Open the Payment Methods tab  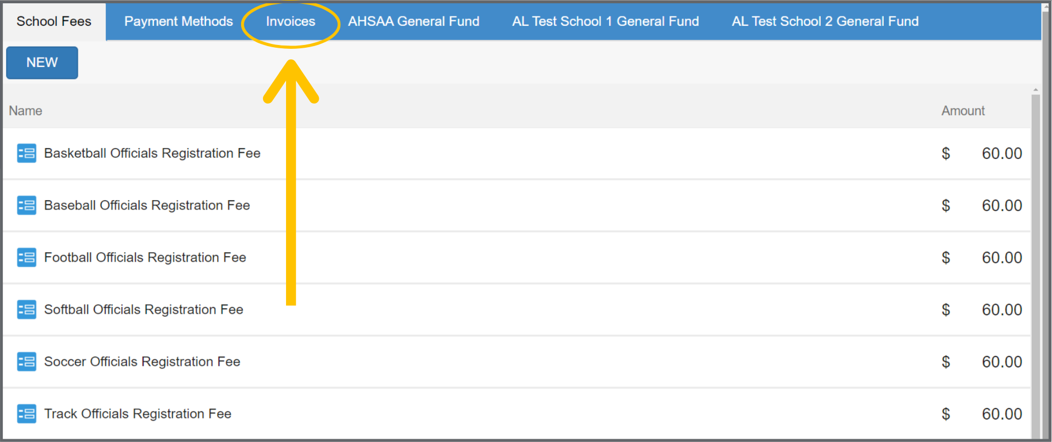tap(178, 21)
